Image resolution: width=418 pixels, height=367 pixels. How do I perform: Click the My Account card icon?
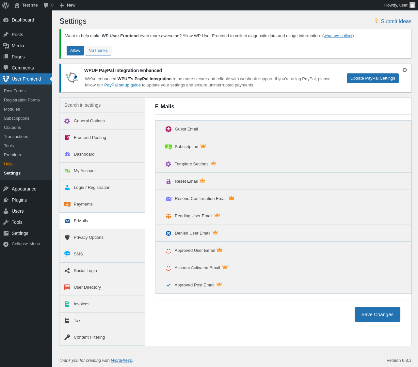(x=67, y=171)
